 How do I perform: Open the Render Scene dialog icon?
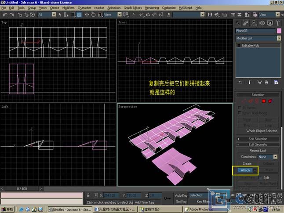[255, 14]
